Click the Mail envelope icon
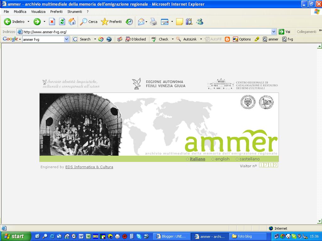Image resolution: width=322 pixels, height=241 pixels. 141,22
